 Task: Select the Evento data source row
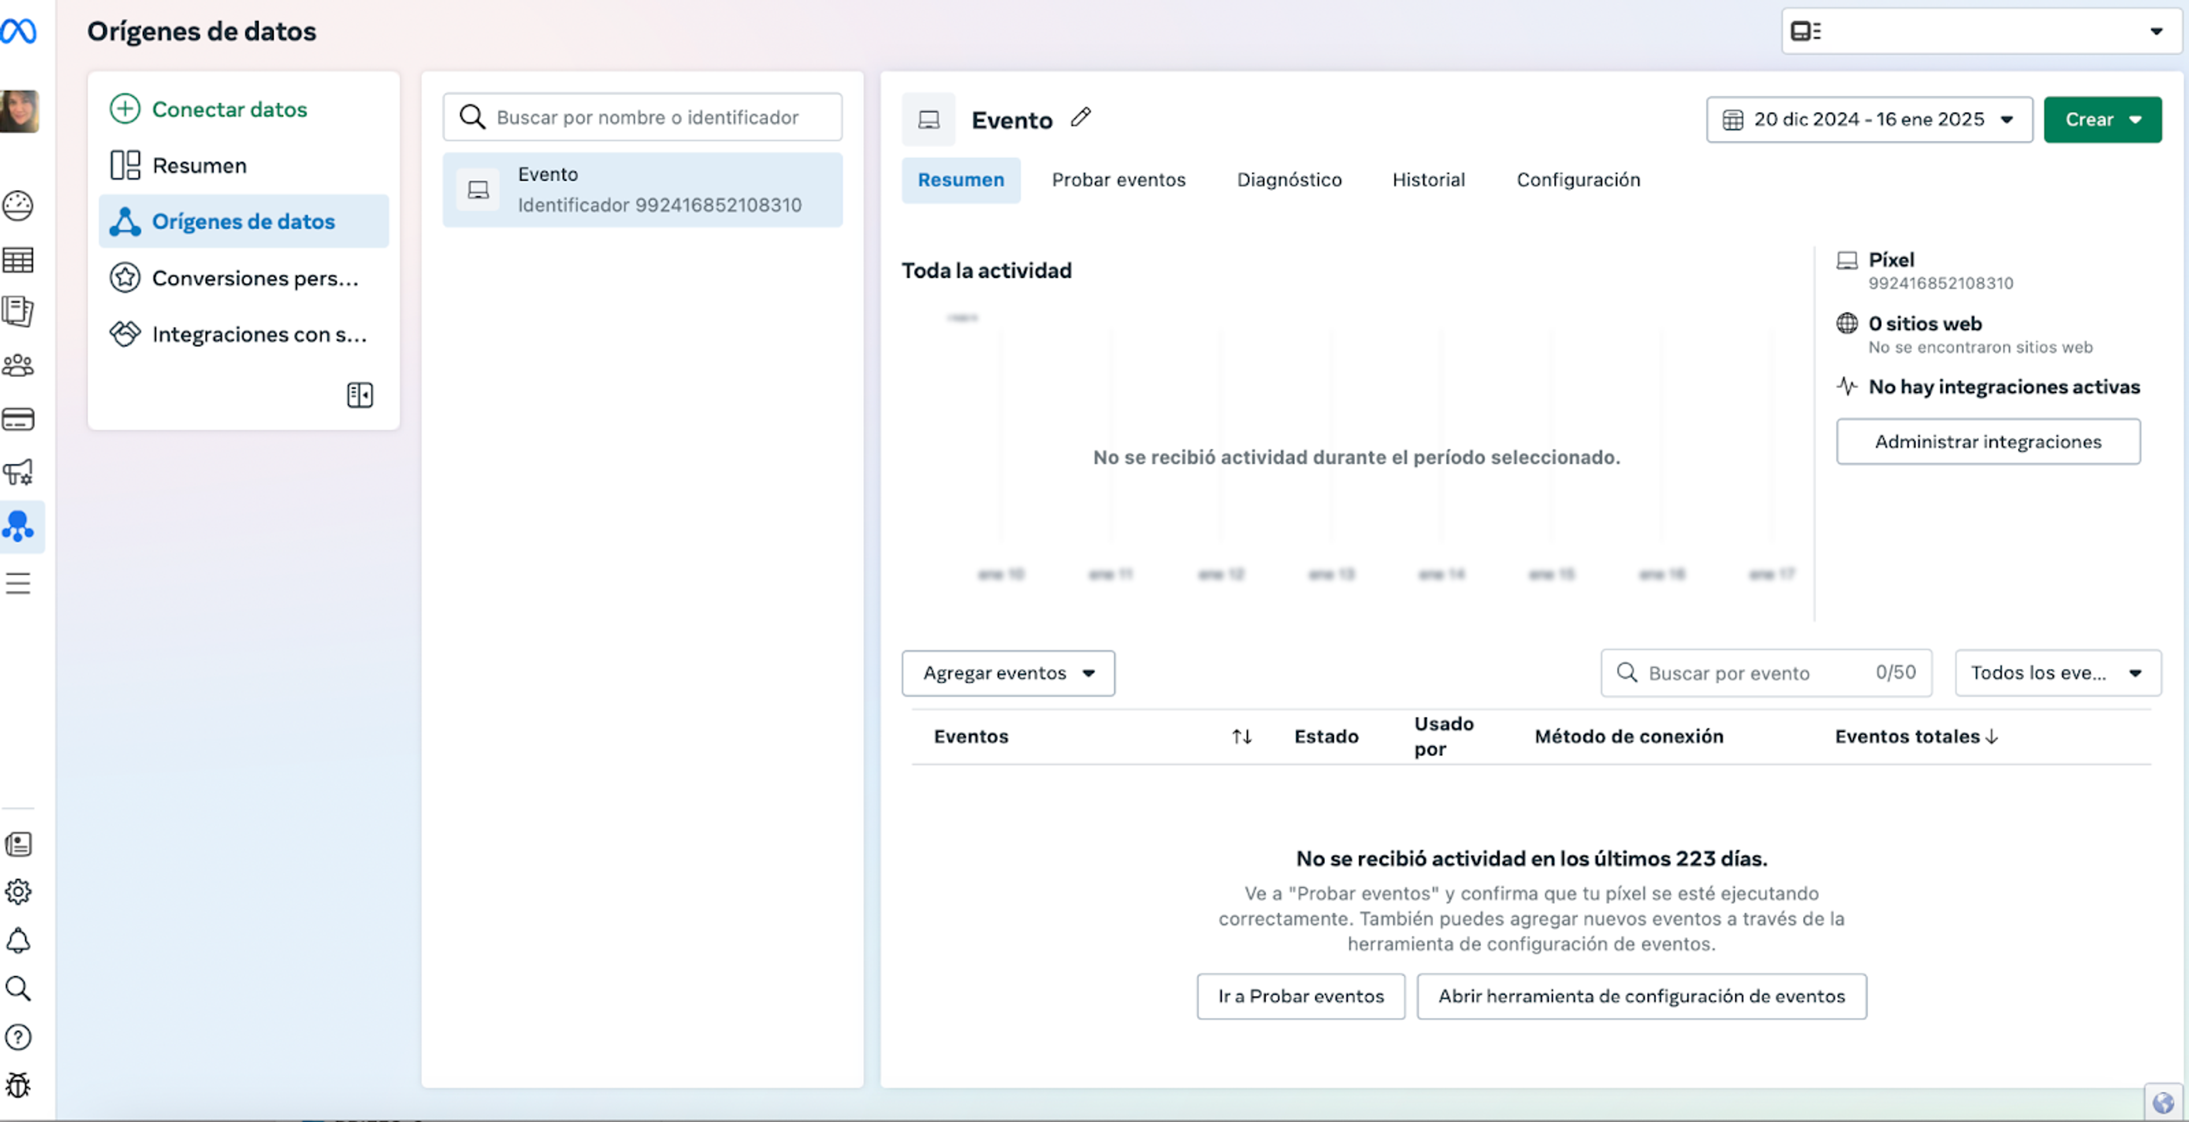coord(642,189)
